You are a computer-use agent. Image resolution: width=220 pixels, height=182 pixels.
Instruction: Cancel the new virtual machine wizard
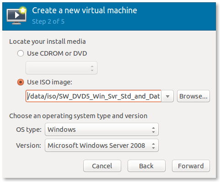pos(102,166)
